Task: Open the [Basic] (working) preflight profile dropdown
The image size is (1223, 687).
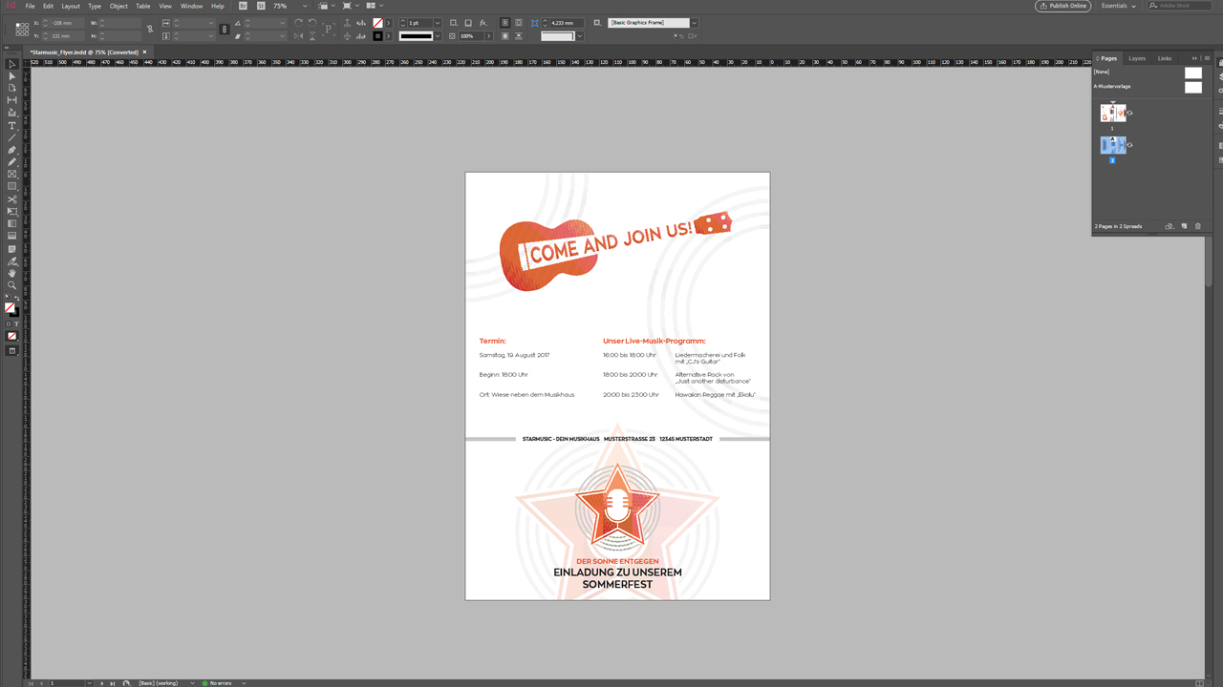Action: click(x=192, y=683)
